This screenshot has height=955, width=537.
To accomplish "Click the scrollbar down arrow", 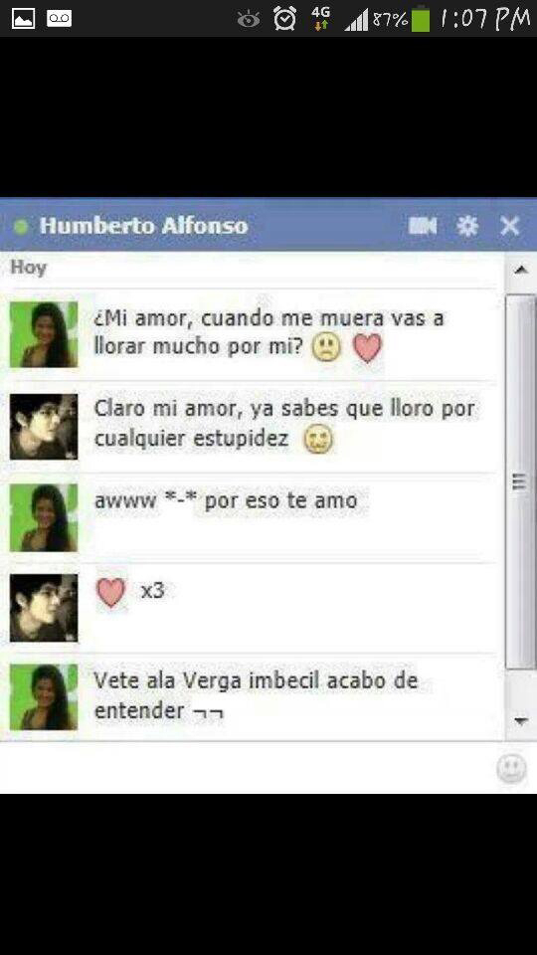I will point(521,721).
